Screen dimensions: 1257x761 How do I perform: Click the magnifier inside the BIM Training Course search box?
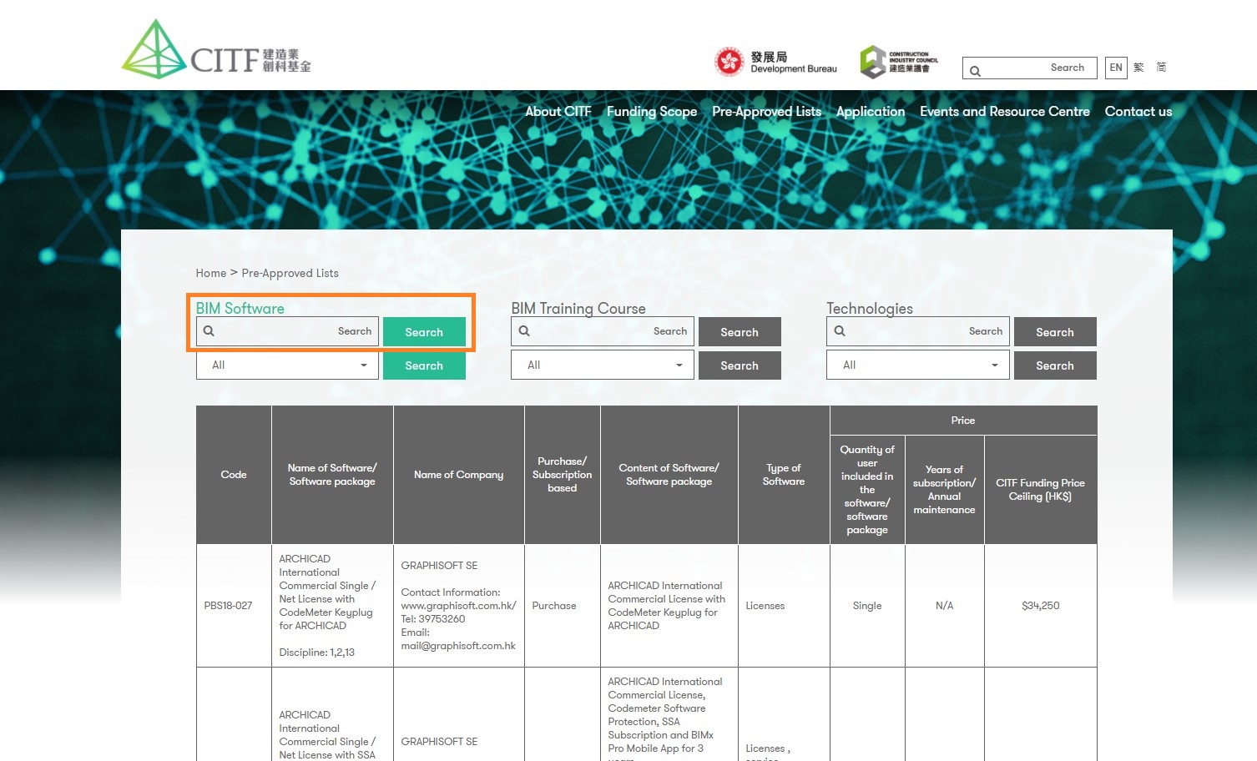click(523, 331)
